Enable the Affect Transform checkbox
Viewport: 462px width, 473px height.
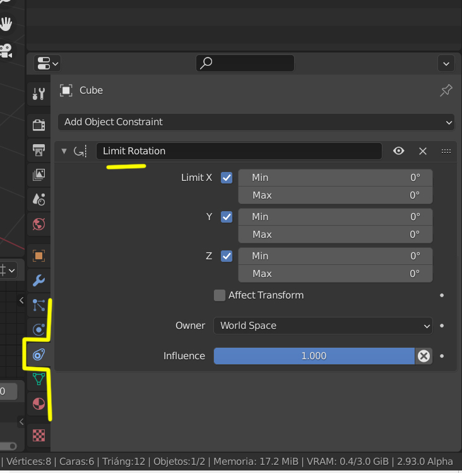220,295
